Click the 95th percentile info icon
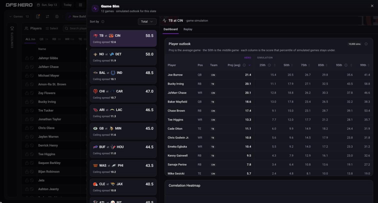Screen dimensions: 378x203 tap(346, 65)
